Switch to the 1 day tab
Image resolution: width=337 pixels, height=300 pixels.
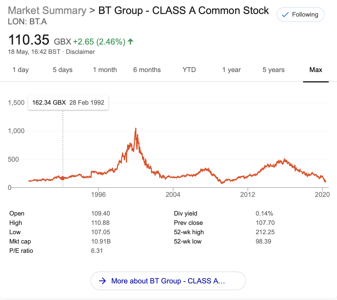coord(21,70)
